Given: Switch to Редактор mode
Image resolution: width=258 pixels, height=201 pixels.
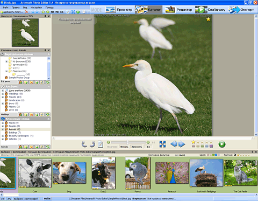Looking at the screenshot, I should 179,10.
